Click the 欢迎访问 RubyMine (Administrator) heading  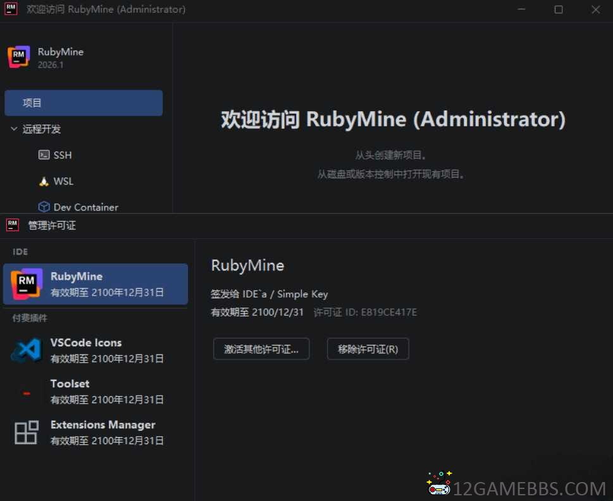click(393, 119)
